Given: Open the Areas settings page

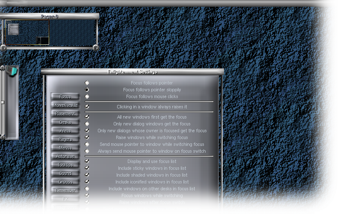Looking at the screenshot, I should pos(65,131).
